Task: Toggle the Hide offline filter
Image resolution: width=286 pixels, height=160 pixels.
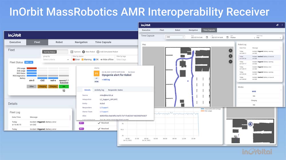Action: click(x=107, y=60)
